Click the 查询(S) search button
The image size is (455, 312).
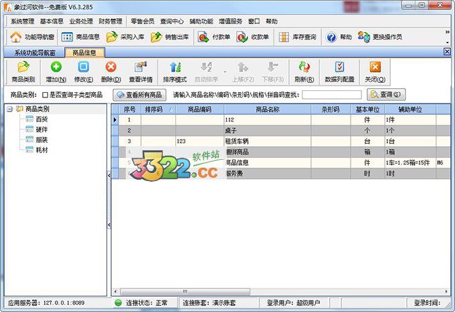coord(386,94)
